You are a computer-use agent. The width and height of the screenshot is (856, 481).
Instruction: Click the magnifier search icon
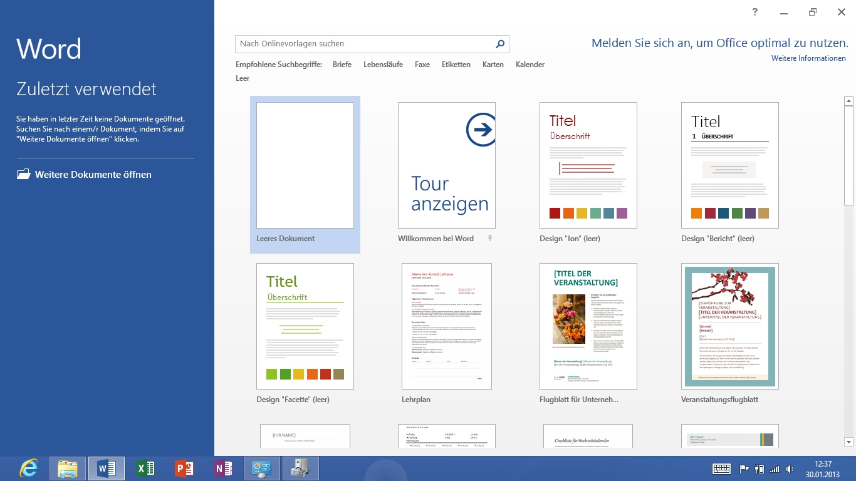click(x=500, y=44)
